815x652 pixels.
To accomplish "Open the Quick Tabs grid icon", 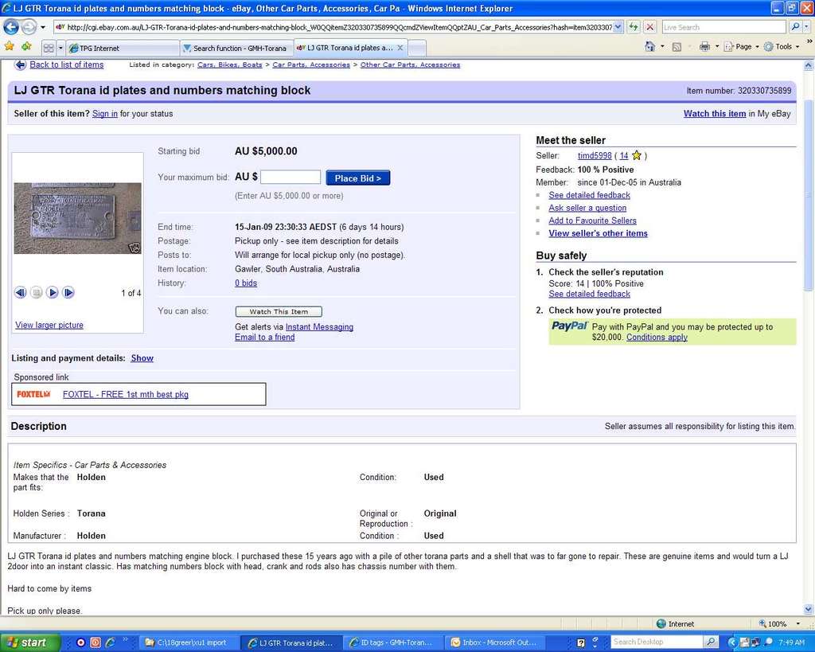I will point(49,48).
